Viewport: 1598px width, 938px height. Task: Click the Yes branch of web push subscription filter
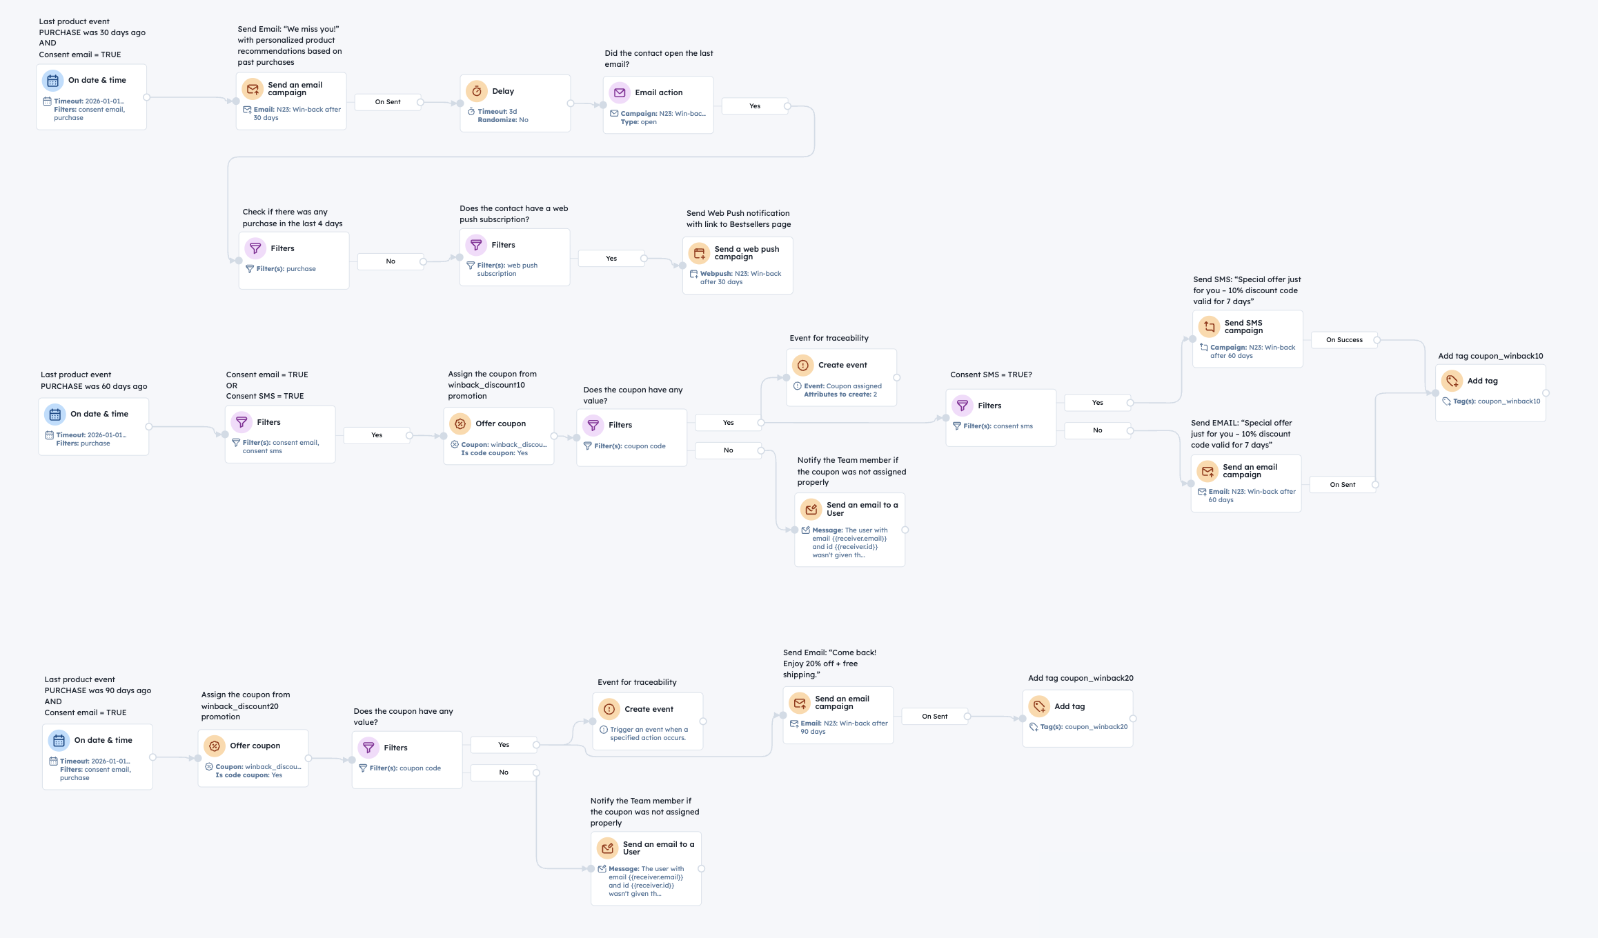tap(611, 259)
